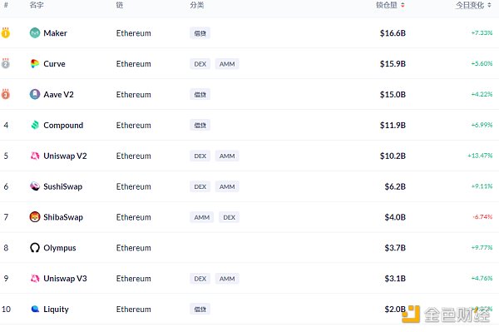The image size is (499, 332).
Task: Sort by the 锁仓量 column arrow
Action: 403,5
